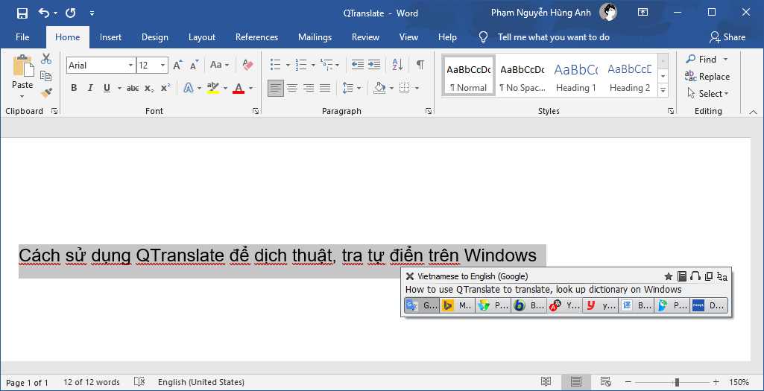Justify the paragraph text
Screen dimensions: 764x391
(x=324, y=88)
